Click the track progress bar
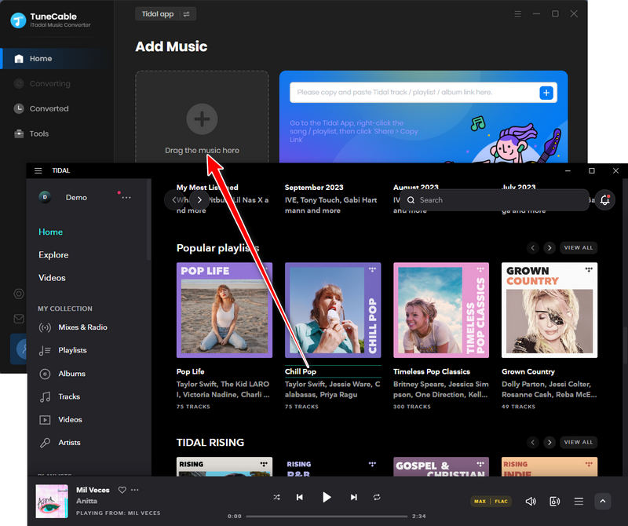 [327, 517]
